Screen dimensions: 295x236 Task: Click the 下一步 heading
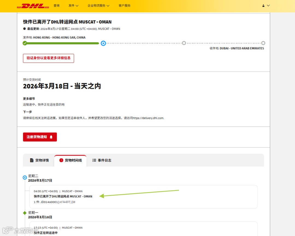(x=28, y=112)
